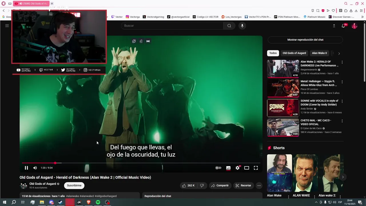Open the Old Gods of Asgard channel name
The height and width of the screenshot is (206, 366).
(x=43, y=184)
